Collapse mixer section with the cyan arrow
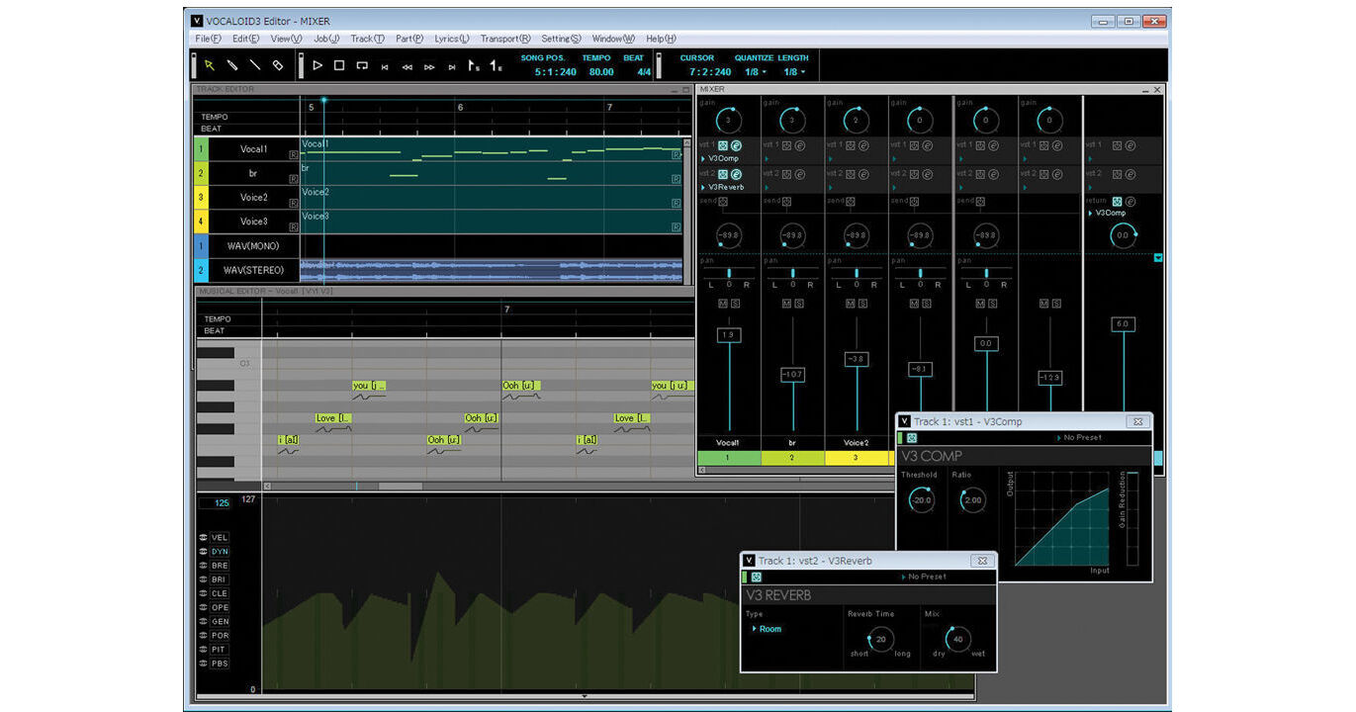 click(x=1158, y=258)
